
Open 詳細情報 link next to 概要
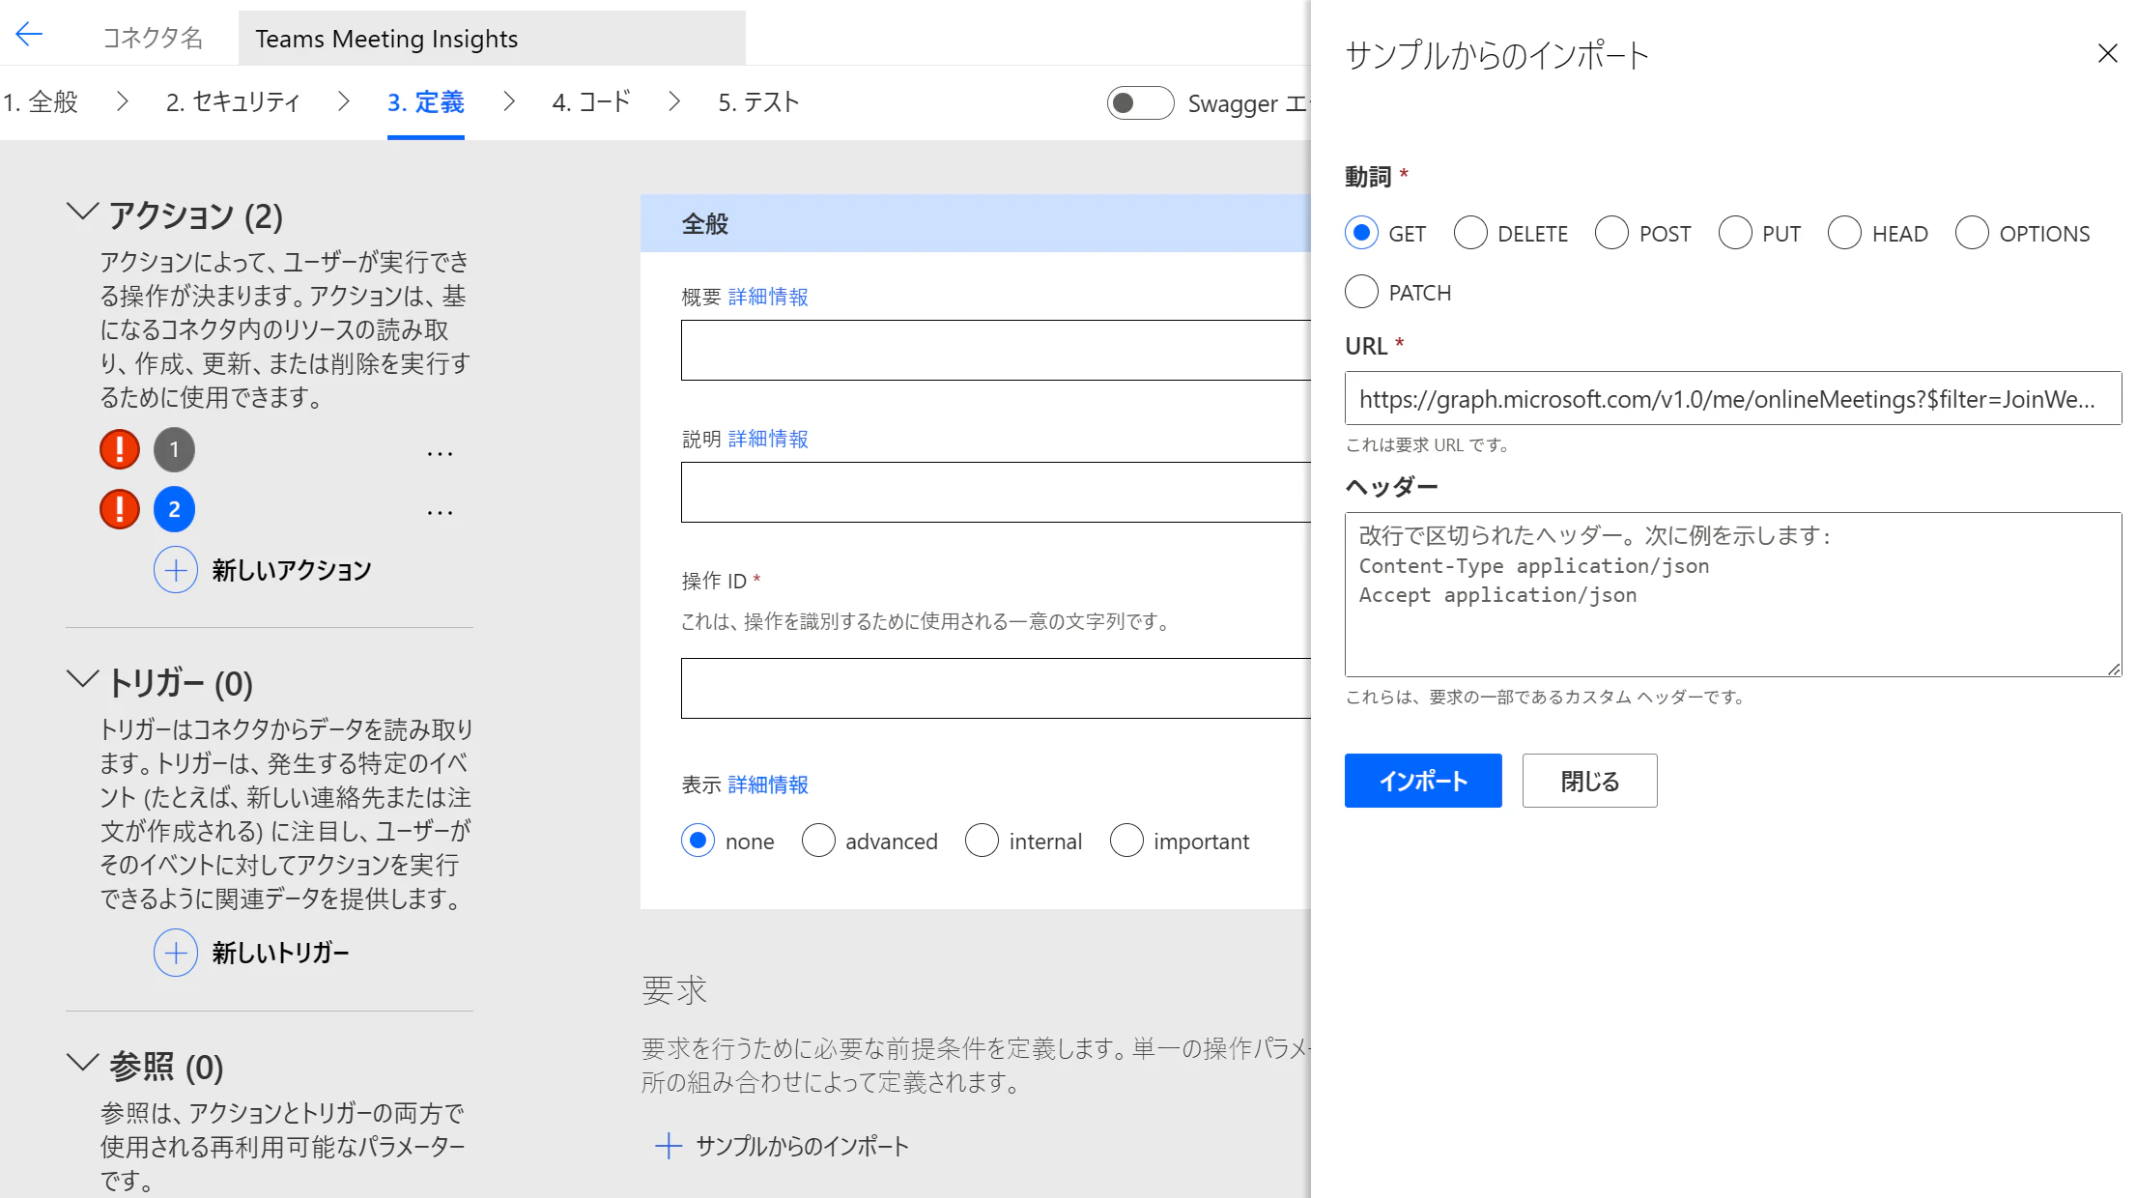click(768, 297)
